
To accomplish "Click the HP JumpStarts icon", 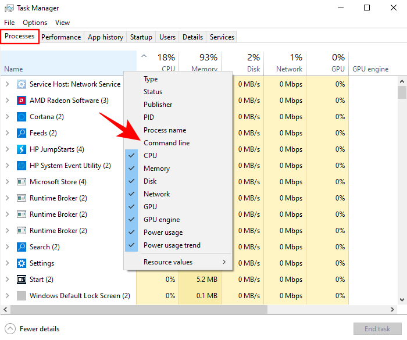I will click(x=22, y=149).
